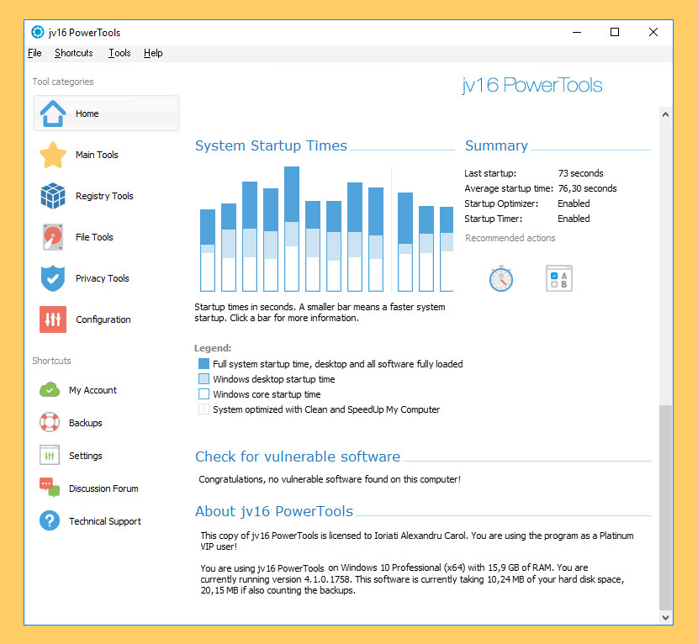Screen dimensions: 698x644
Task: Open the Shortcuts menu
Action: point(74,53)
